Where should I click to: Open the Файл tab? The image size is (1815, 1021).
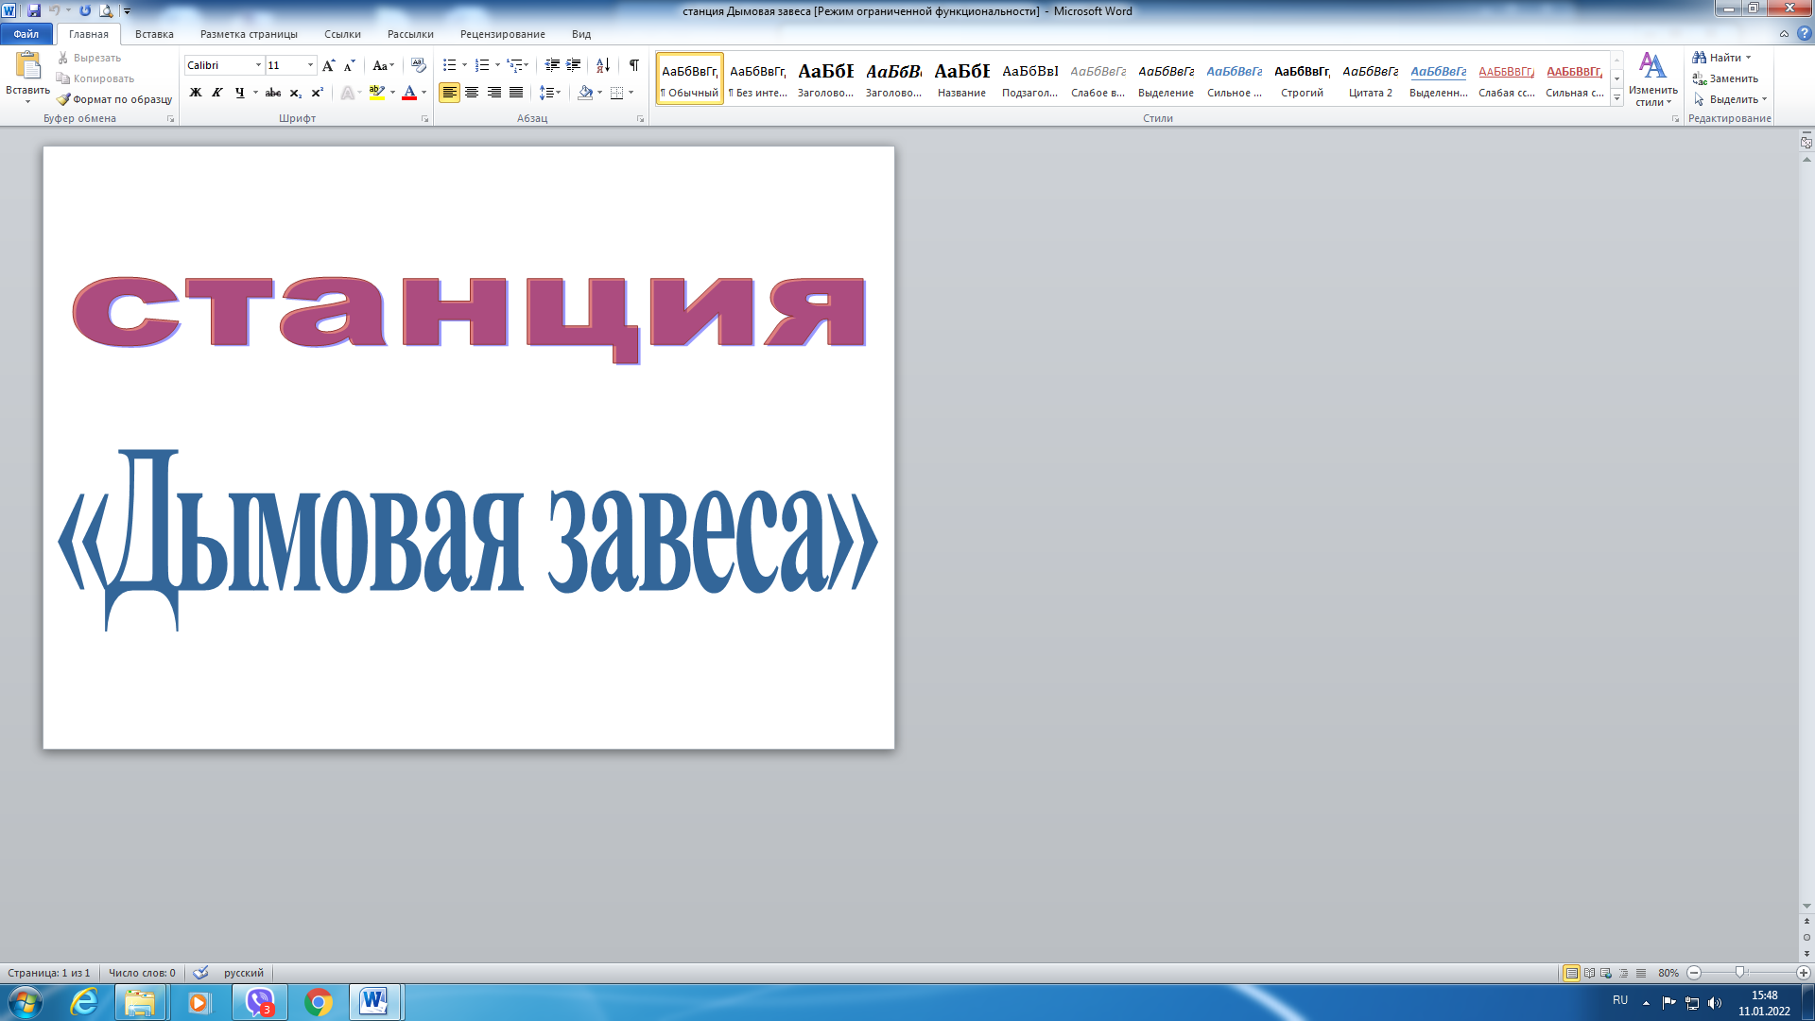point(26,34)
